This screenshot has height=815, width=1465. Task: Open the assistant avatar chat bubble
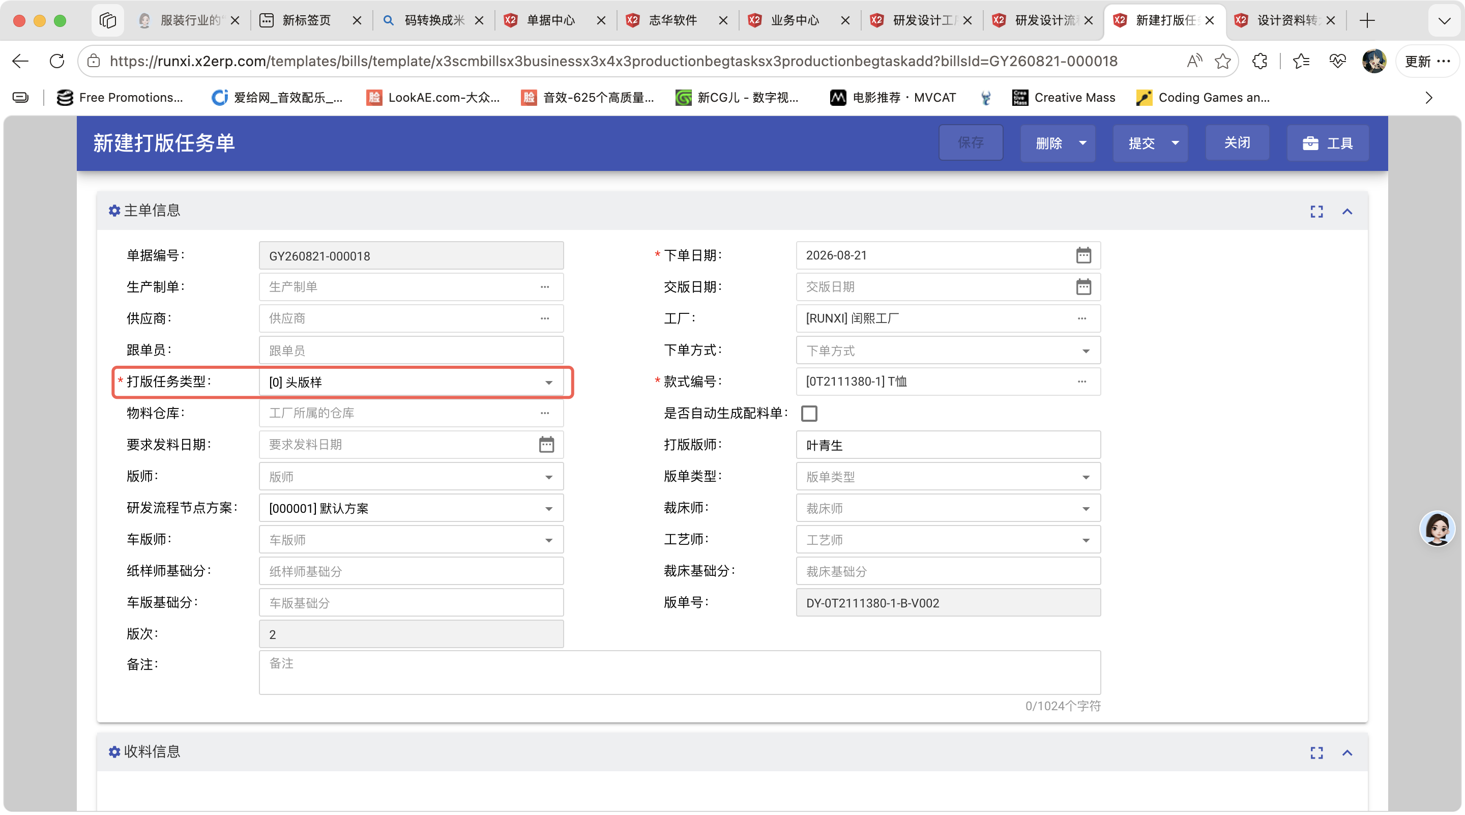click(x=1437, y=529)
